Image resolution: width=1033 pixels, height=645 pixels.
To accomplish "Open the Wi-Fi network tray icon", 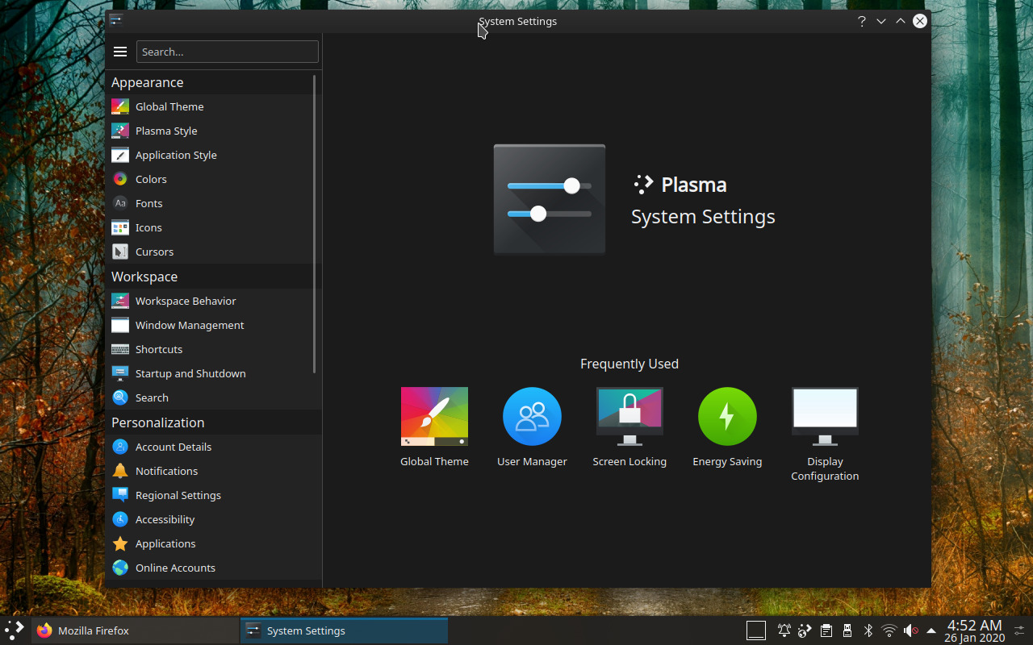I will coord(889,630).
